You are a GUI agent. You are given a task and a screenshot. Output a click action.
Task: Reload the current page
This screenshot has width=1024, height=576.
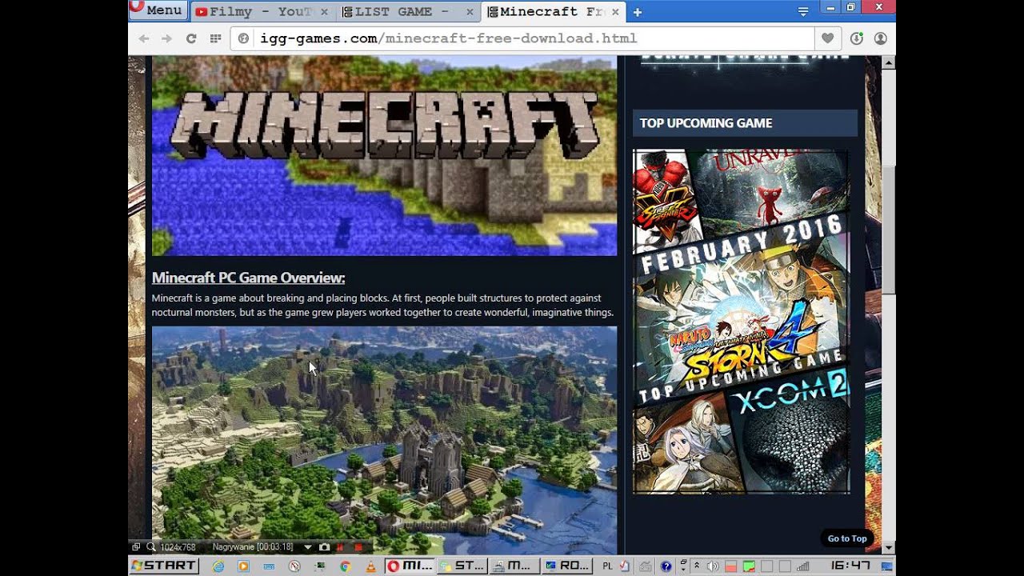click(x=191, y=38)
